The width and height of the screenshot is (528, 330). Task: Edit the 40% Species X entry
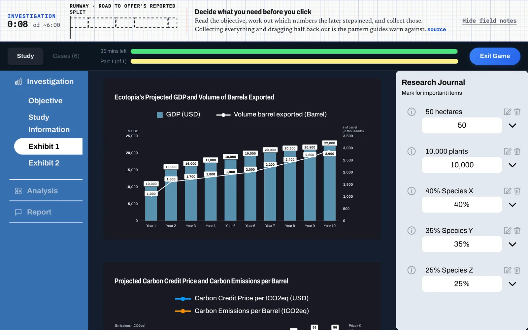tap(508, 191)
